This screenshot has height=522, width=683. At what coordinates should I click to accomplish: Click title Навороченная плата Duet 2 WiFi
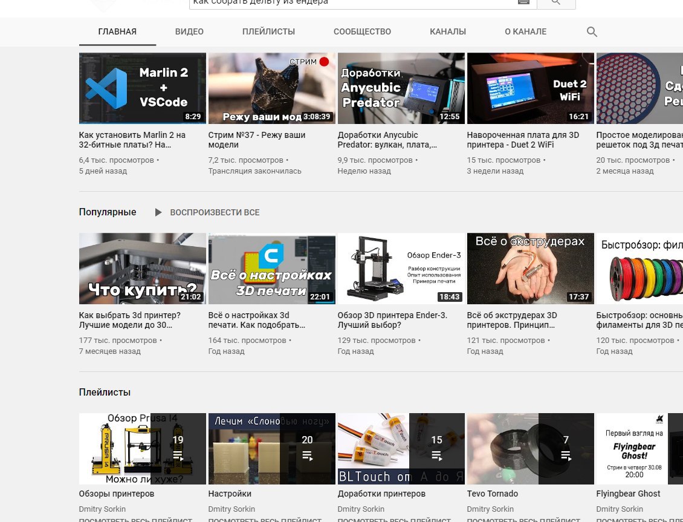(x=523, y=140)
